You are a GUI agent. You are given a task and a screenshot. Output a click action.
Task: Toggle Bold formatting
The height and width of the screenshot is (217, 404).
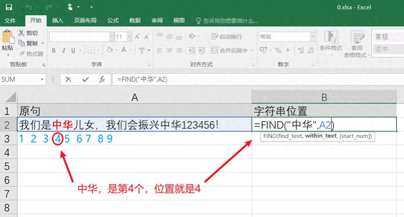pos(54,50)
